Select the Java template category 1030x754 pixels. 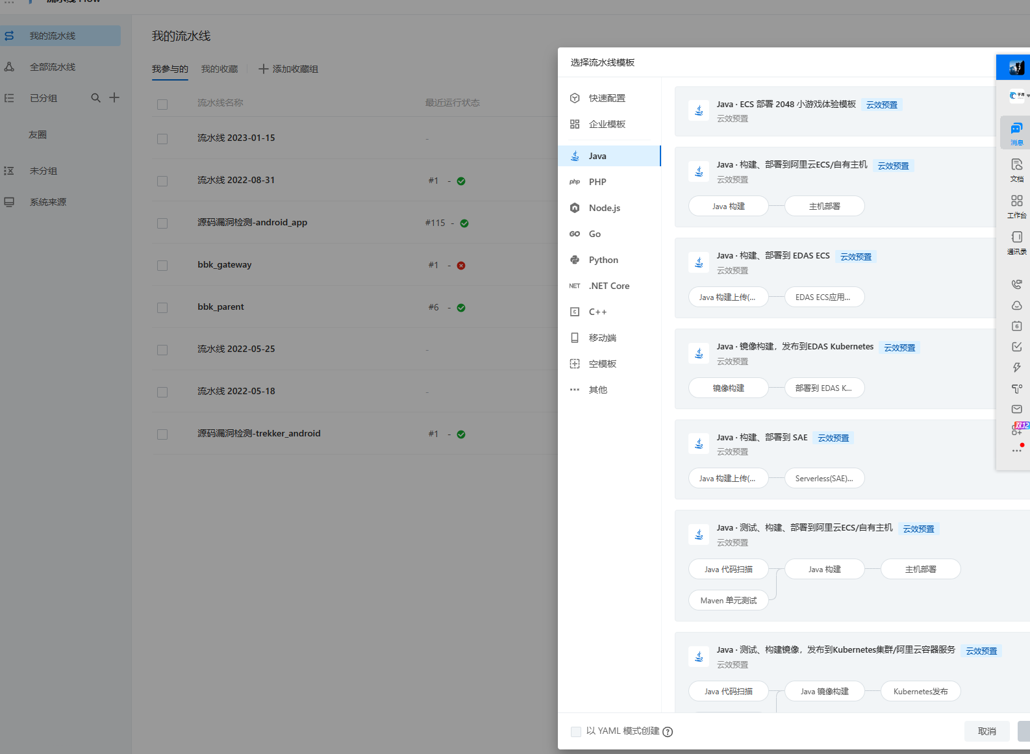[x=609, y=156]
